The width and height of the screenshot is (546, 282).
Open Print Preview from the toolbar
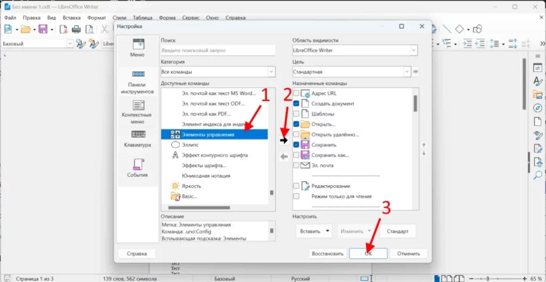pyautogui.click(x=89, y=29)
